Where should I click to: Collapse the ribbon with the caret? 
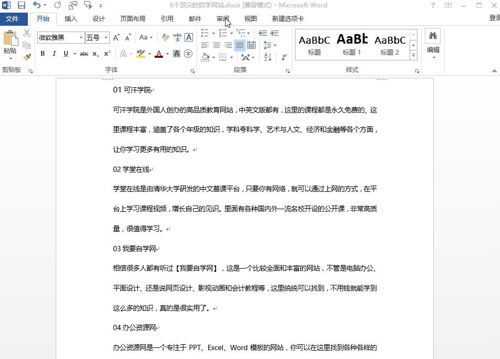click(x=494, y=71)
